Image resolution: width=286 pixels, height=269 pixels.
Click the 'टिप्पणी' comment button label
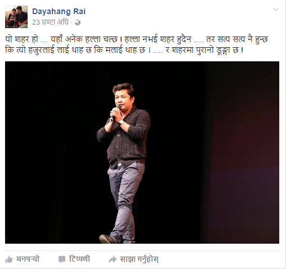[79, 259]
